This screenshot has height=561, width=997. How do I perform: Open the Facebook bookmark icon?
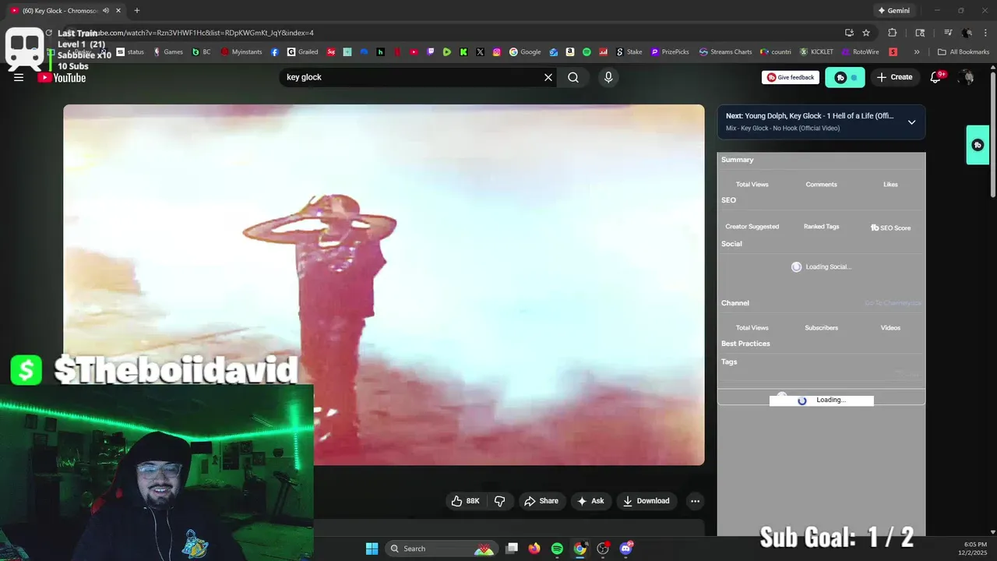click(275, 52)
